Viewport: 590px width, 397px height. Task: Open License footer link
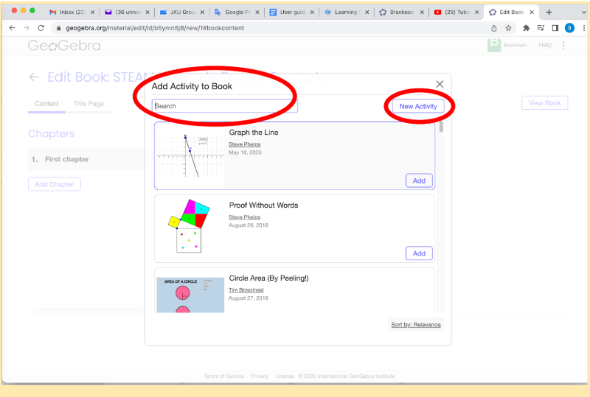click(285, 376)
